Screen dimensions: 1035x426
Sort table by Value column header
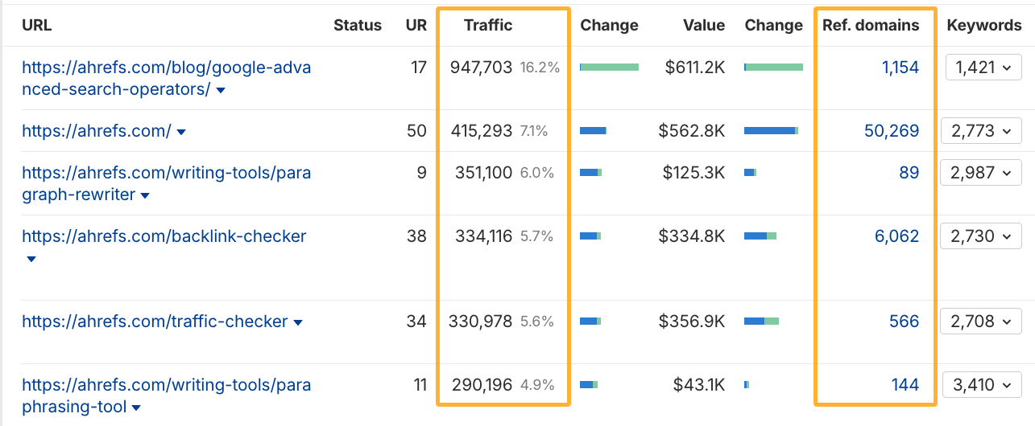coord(704,25)
